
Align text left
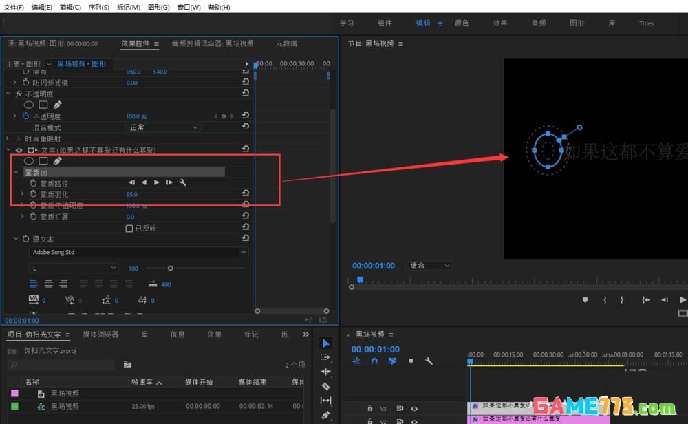pyautogui.click(x=34, y=284)
